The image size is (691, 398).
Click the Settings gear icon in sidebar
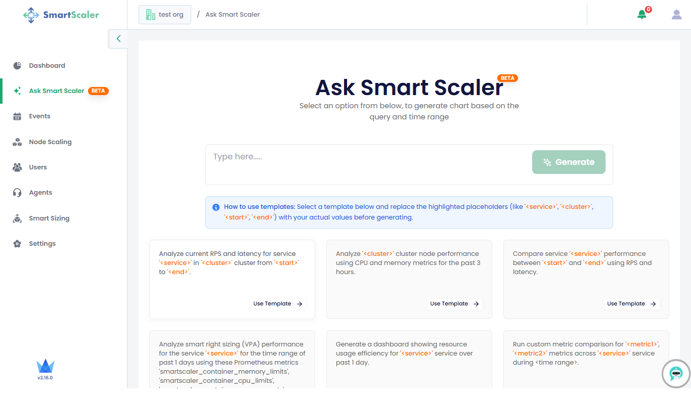click(17, 244)
